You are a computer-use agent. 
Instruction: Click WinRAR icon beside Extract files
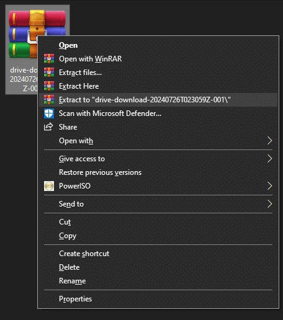[49, 73]
